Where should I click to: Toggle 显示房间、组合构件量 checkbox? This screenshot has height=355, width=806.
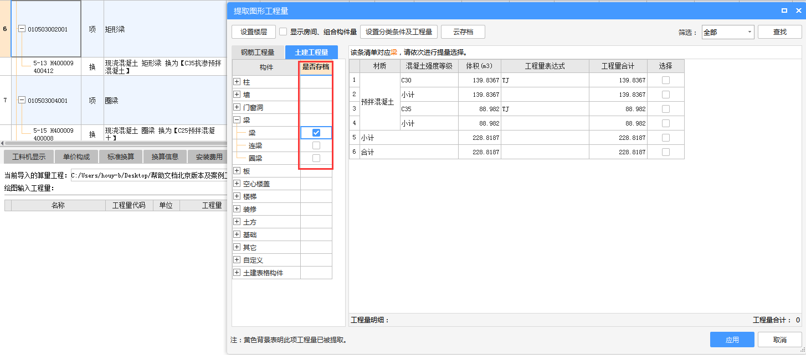(283, 32)
